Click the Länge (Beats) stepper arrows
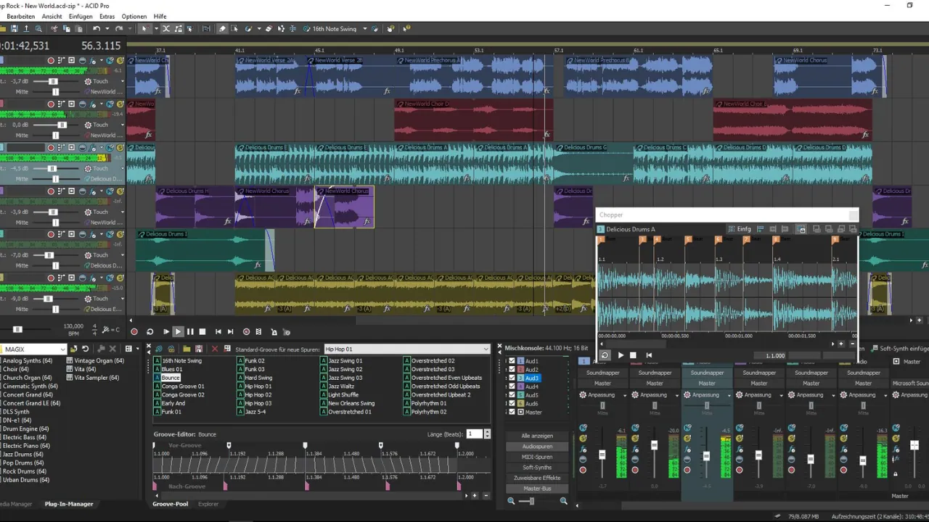 487,434
